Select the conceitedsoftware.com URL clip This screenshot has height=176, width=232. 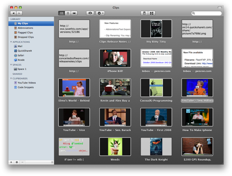pos(74,58)
